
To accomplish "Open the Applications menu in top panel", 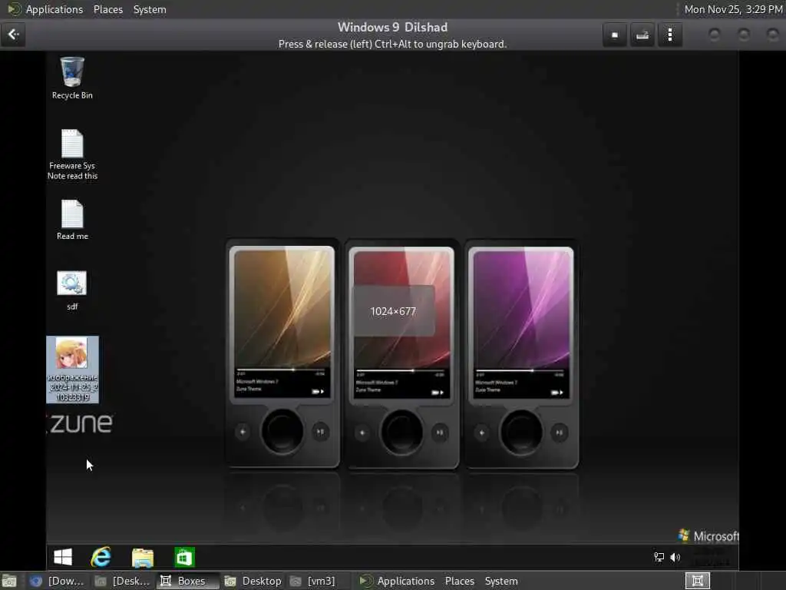I will [45, 9].
